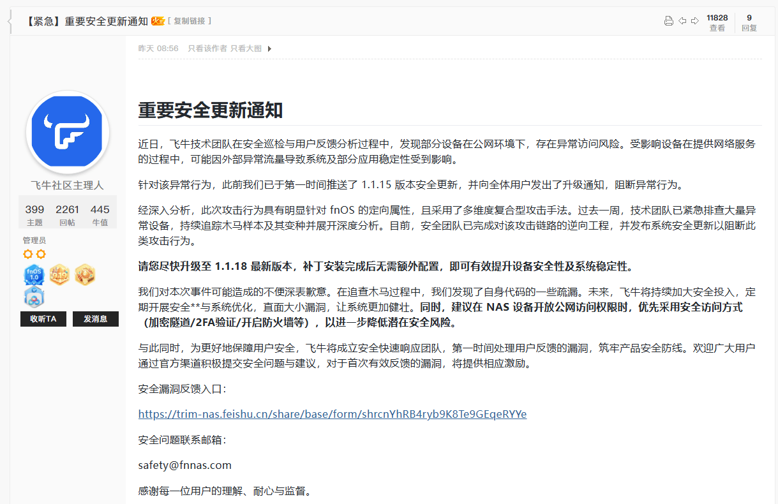Collapse the thread with left edge chevron
778x504 pixels.
[10, 22]
